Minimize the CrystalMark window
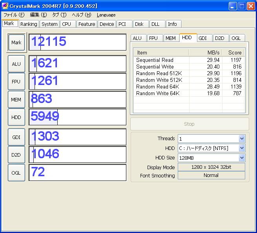Image resolution: width=257 pixels, height=233 pixels. [233, 6]
